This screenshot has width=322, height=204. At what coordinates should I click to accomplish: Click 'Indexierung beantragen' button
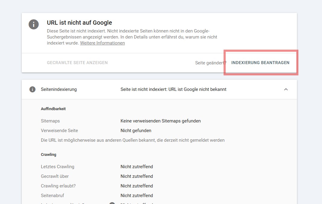point(260,63)
